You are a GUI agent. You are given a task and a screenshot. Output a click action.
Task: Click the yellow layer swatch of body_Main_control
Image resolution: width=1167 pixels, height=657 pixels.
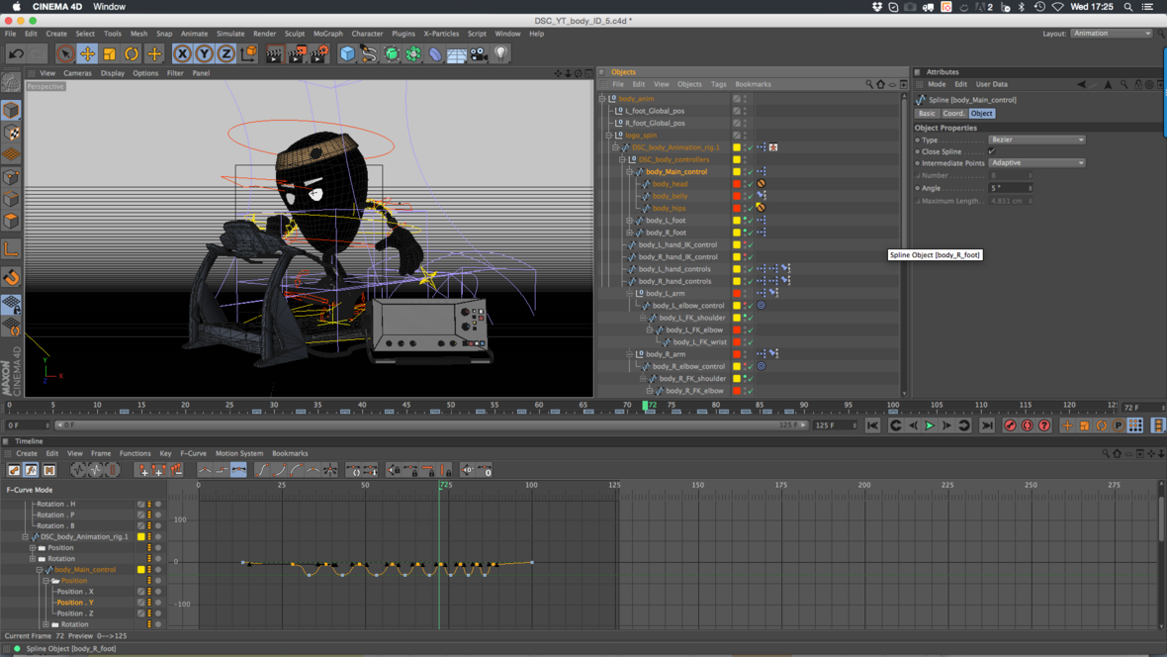(736, 172)
